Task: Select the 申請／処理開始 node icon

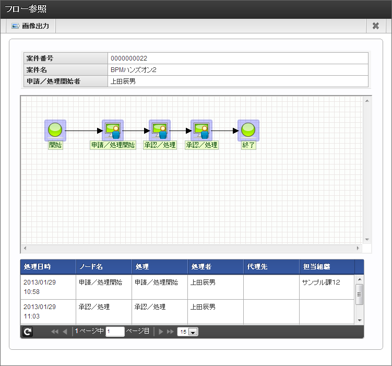Action: click(x=113, y=131)
